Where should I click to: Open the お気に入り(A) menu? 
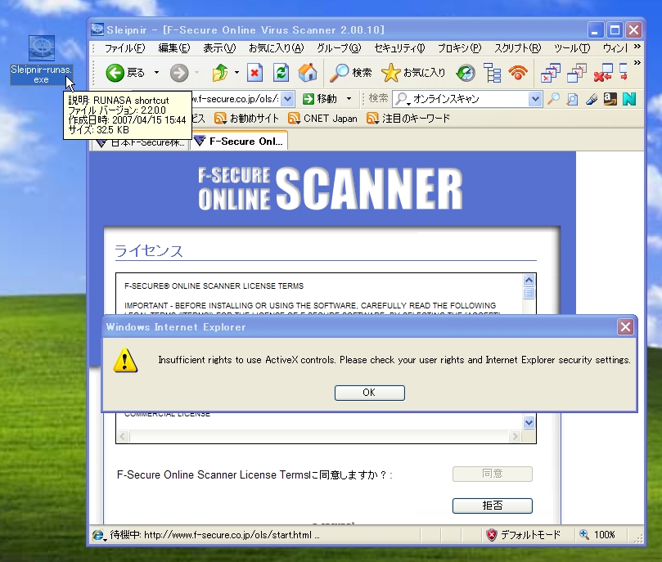click(x=277, y=48)
